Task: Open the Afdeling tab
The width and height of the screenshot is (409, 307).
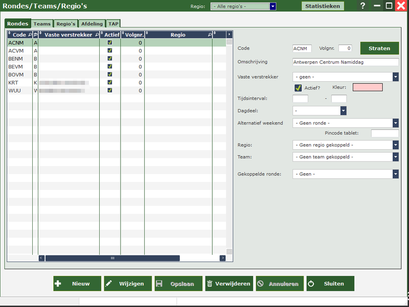Action: 92,23
